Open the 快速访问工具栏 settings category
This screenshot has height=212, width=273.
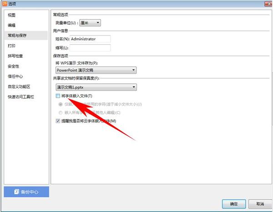click(21, 97)
